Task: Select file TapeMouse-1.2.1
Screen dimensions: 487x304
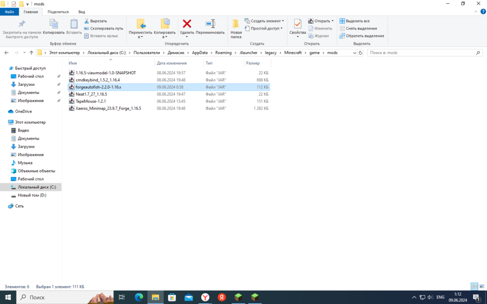Action: 91,102
